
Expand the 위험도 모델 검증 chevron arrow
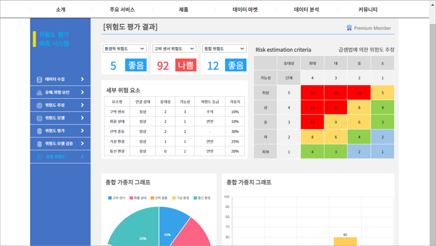click(82, 143)
